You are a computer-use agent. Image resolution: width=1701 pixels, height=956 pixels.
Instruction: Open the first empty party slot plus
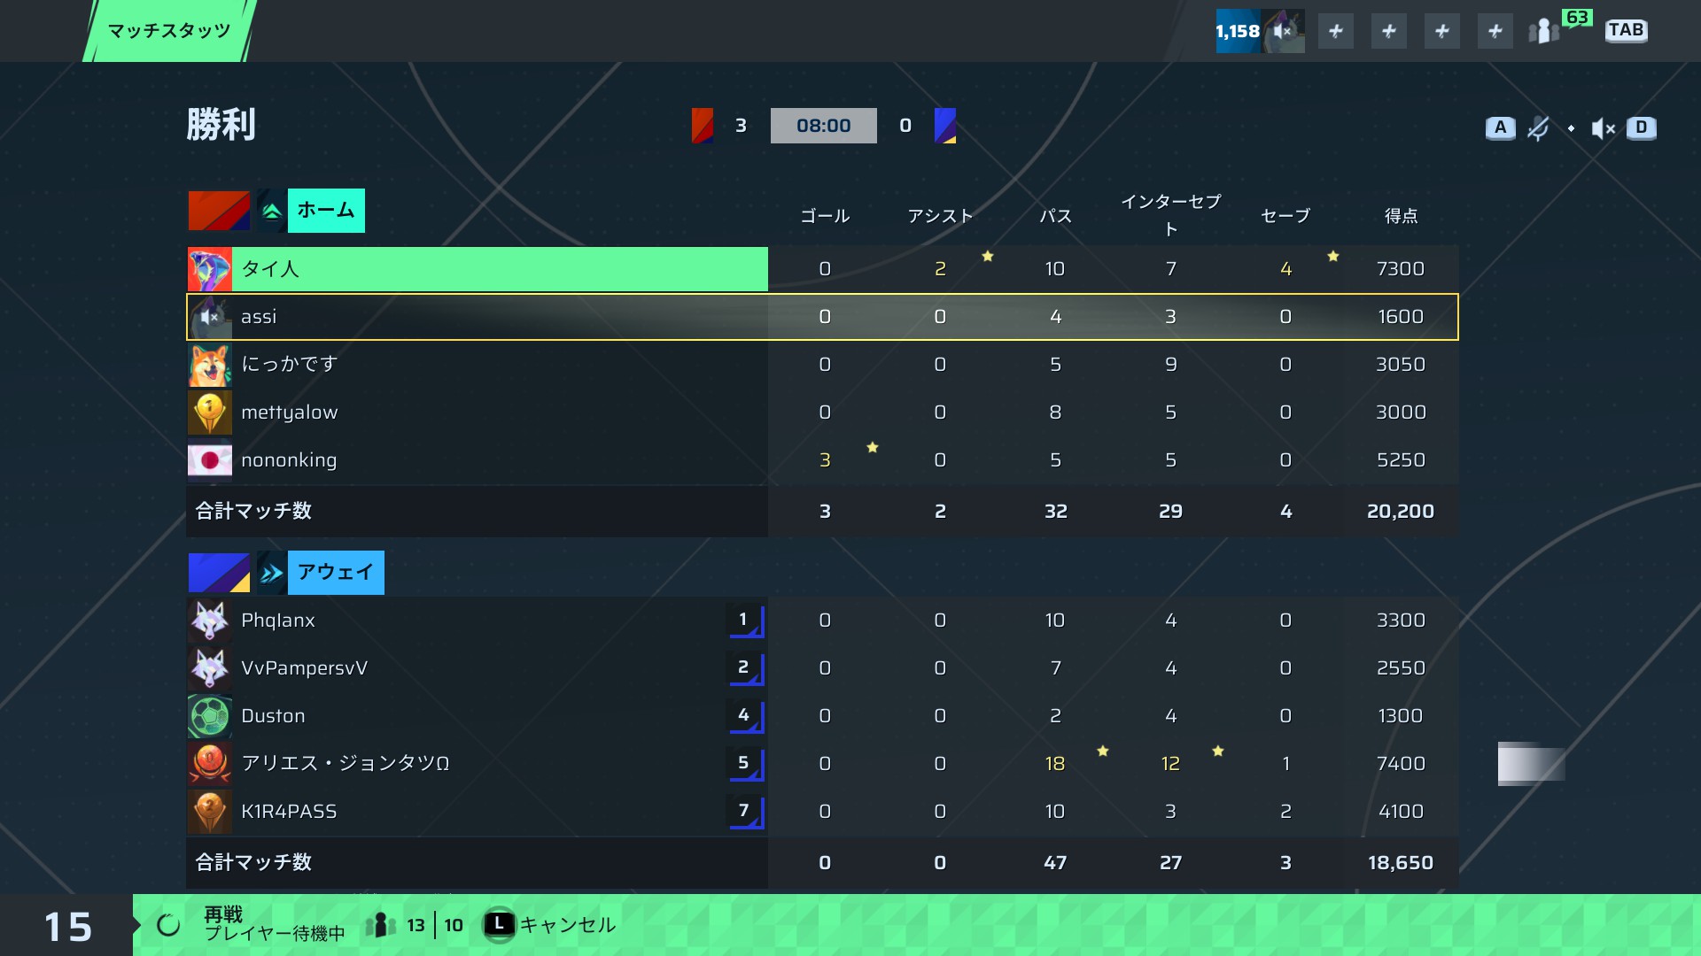pyautogui.click(x=1336, y=31)
